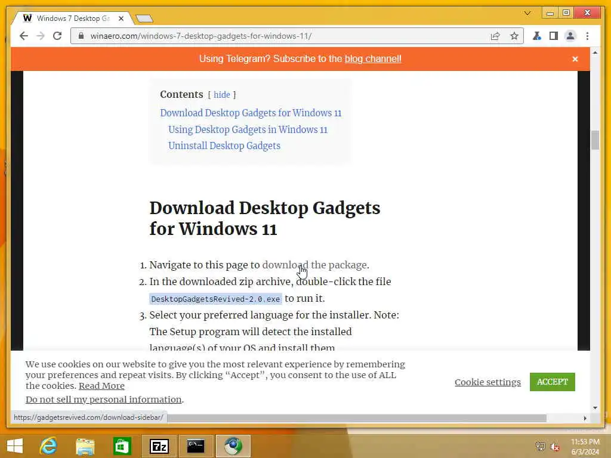Click the Download Desktop Gadgets for Windows 11 heading
The width and height of the screenshot is (611, 458).
265,218
